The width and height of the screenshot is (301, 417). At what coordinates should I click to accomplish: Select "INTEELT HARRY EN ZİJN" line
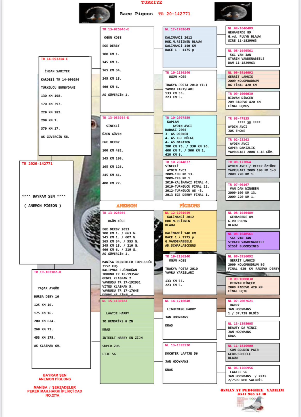(x=122, y=338)
